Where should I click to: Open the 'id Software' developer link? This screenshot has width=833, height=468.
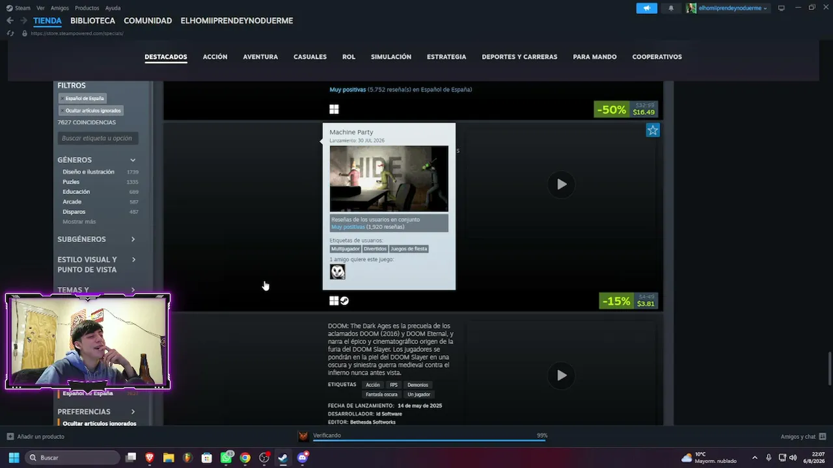(389, 413)
